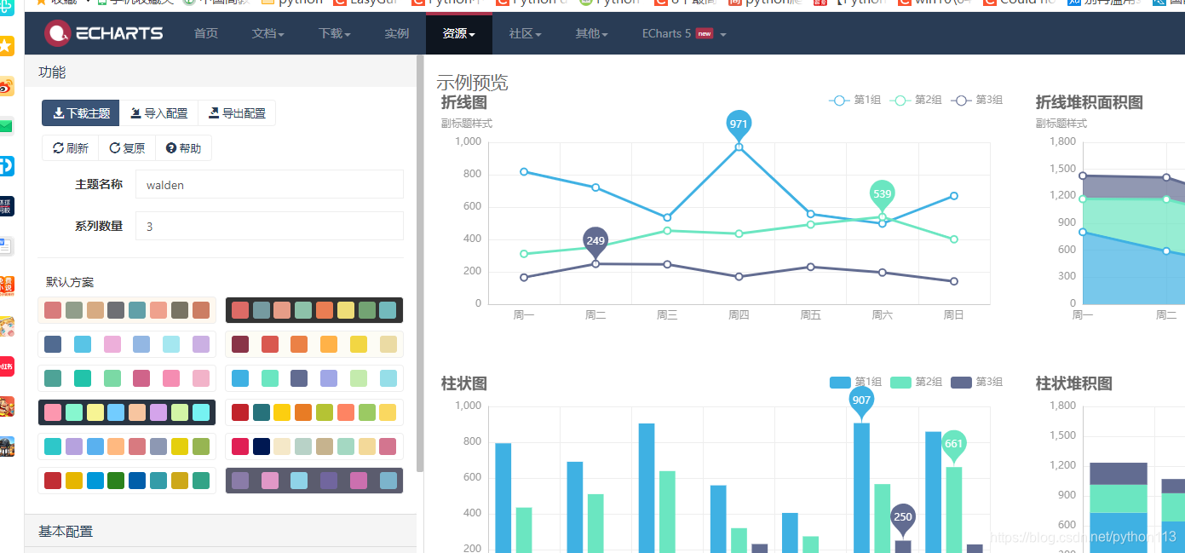Select the first default theme with muted red

tap(127, 310)
